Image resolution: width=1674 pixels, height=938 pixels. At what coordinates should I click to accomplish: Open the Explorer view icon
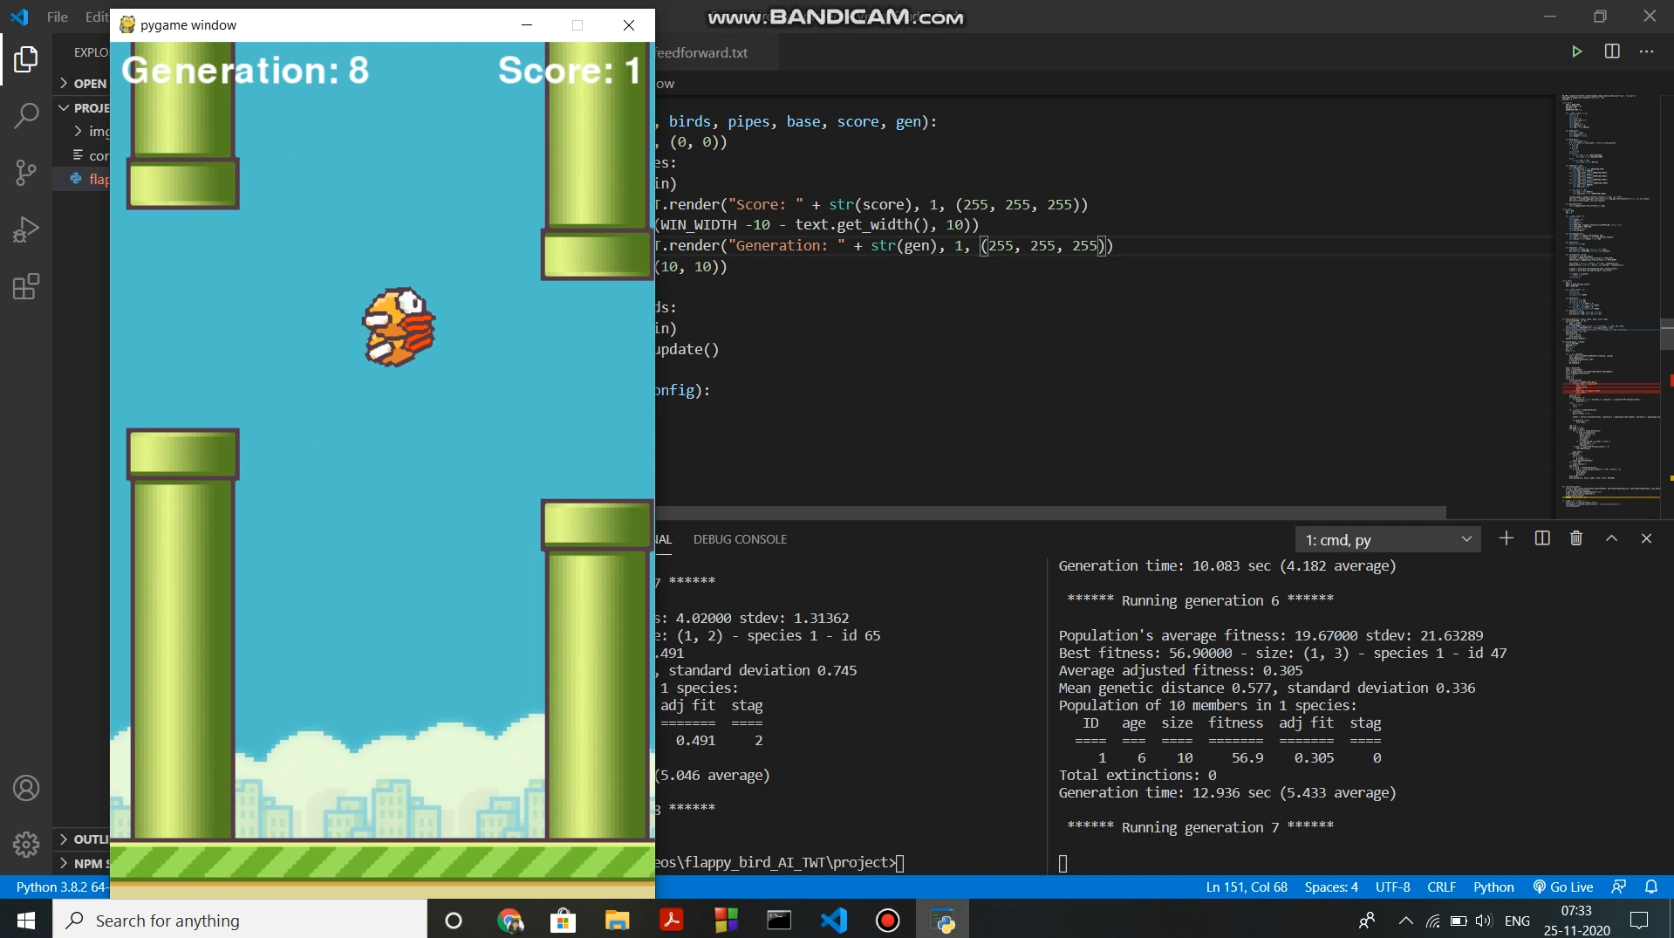pyautogui.click(x=26, y=59)
